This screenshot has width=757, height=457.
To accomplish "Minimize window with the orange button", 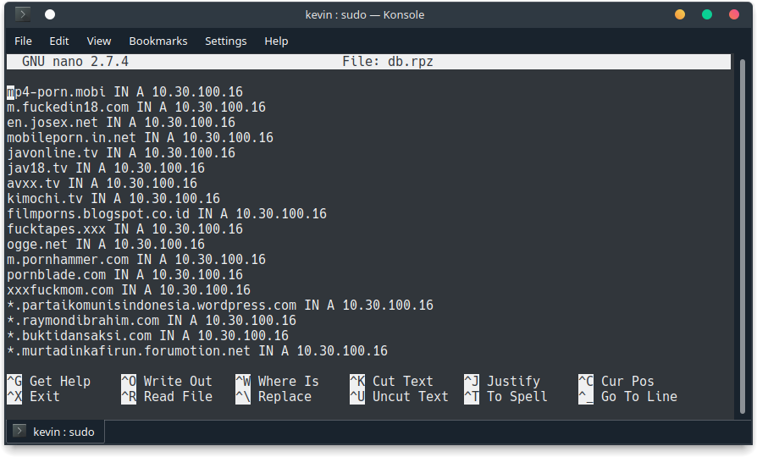I will [x=680, y=14].
